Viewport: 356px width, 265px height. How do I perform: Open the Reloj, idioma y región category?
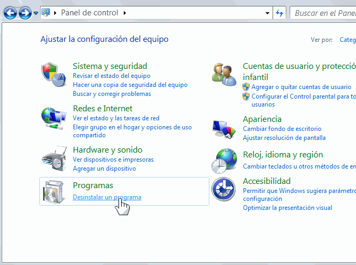tap(283, 155)
